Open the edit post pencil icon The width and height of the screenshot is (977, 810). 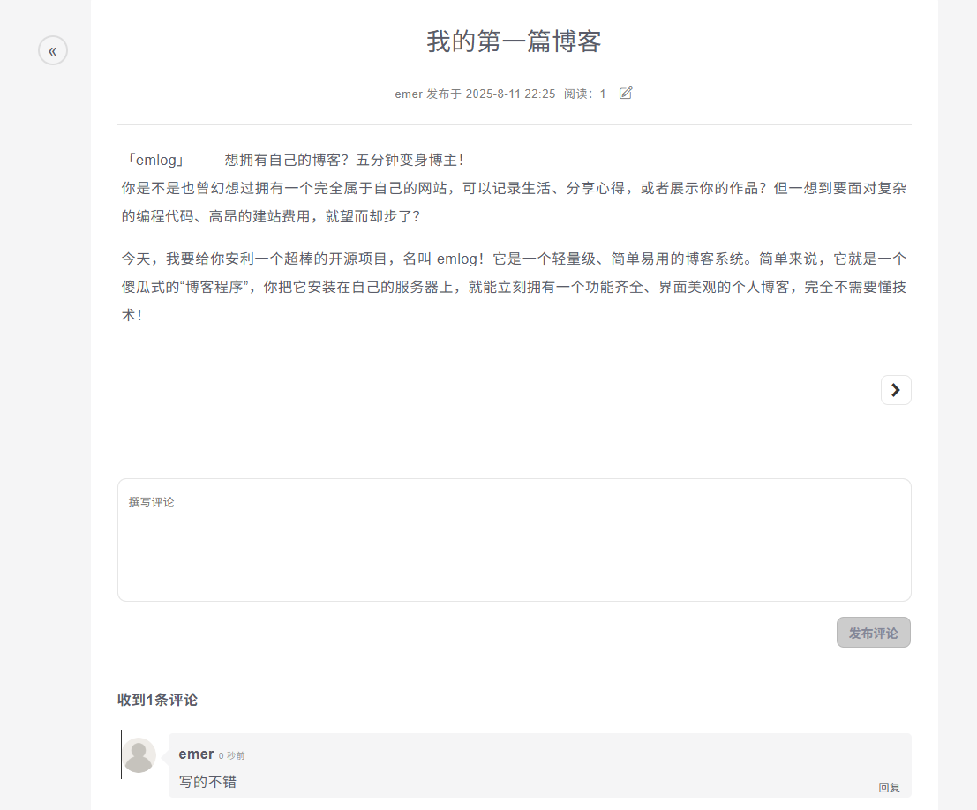[x=626, y=94]
